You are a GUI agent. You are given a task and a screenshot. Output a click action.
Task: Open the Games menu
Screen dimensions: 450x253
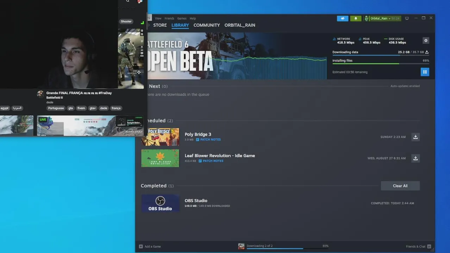pyautogui.click(x=182, y=18)
